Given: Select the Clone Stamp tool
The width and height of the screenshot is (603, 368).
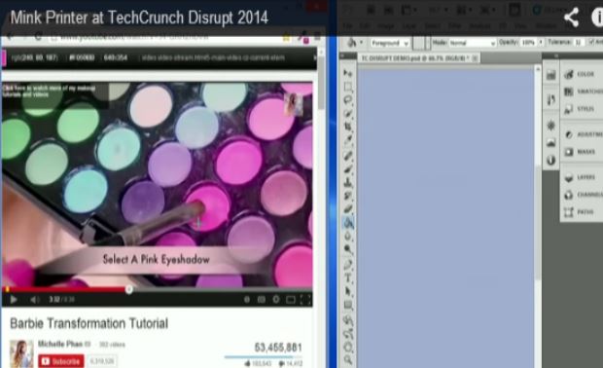Looking at the screenshot, I should coord(347,183).
